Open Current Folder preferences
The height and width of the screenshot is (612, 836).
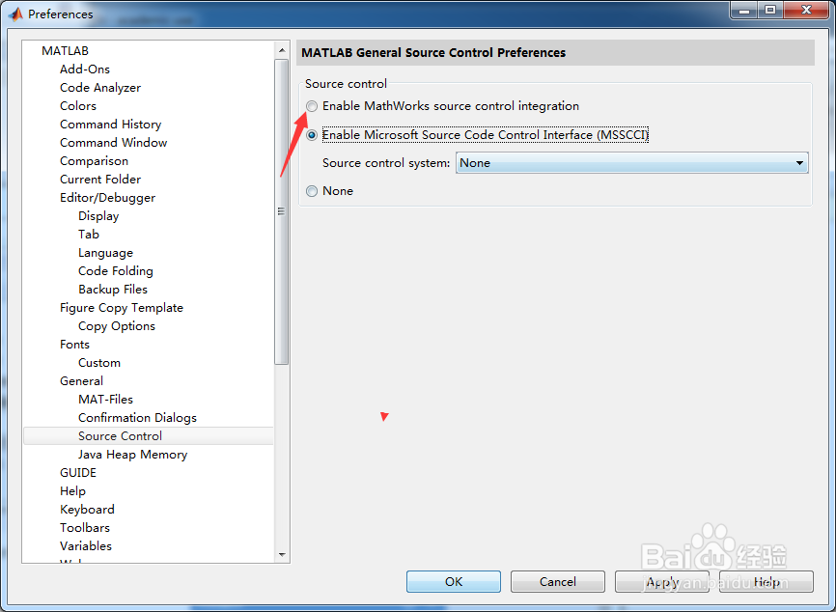pyautogui.click(x=100, y=180)
